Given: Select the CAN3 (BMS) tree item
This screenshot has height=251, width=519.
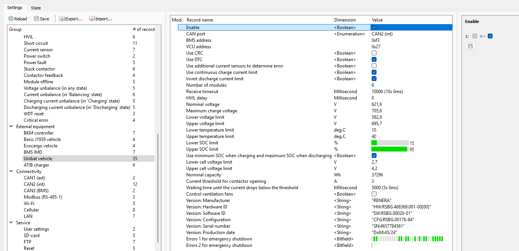Looking at the screenshot, I should pos(36,191).
